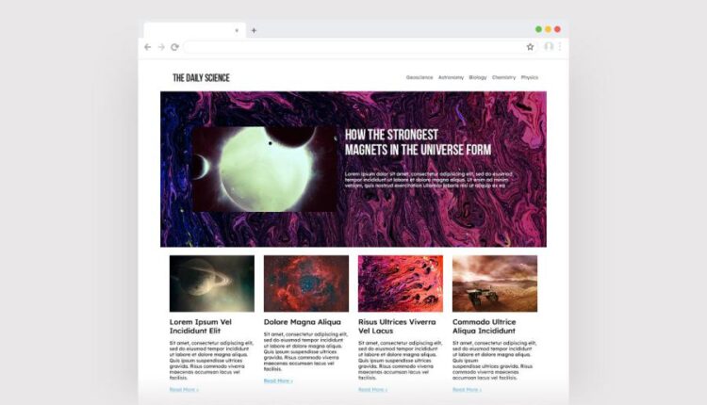Click The Daily Science site logo
Image resolution: width=707 pixels, height=405 pixels.
click(x=201, y=78)
